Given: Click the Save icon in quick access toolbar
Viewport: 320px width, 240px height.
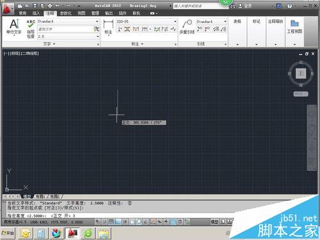Looking at the screenshot, I should tap(35, 6).
